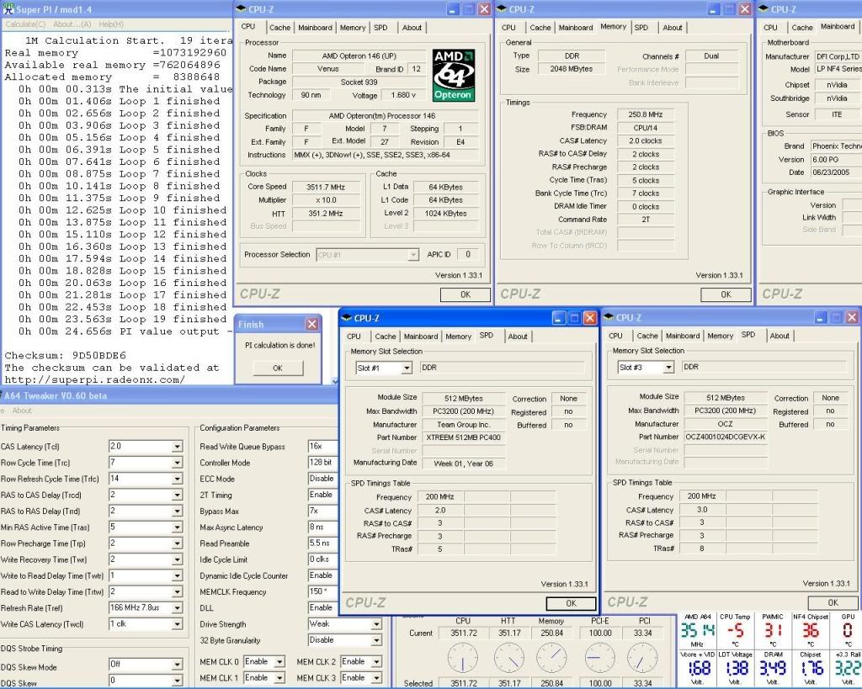Select the CPU tab in the memory timings CPU-Z window
Image resolution: width=862 pixels, height=689 pixels.
508,28
